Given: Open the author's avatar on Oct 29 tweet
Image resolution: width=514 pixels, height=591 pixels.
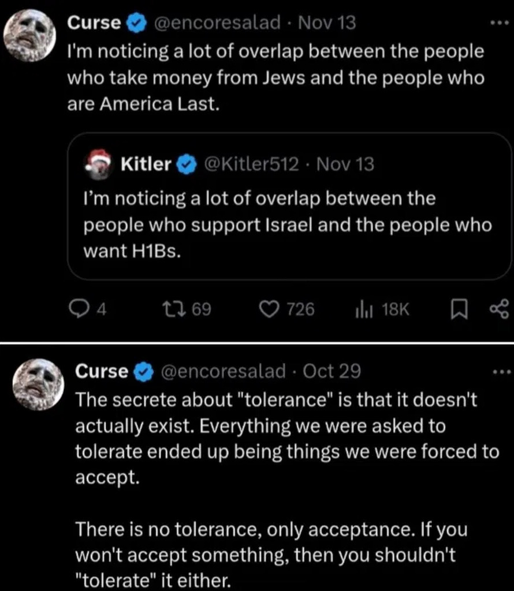Looking at the screenshot, I should point(37,383).
